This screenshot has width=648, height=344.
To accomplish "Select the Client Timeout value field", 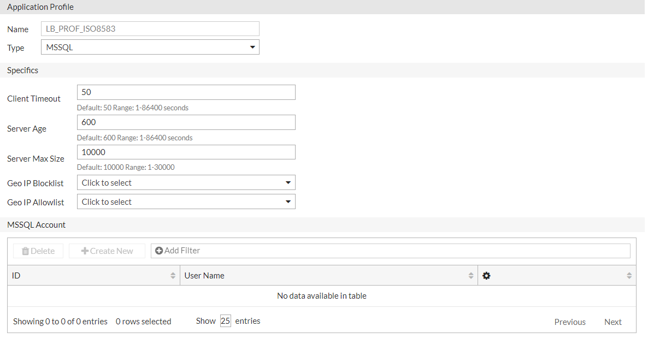I will pos(186,92).
